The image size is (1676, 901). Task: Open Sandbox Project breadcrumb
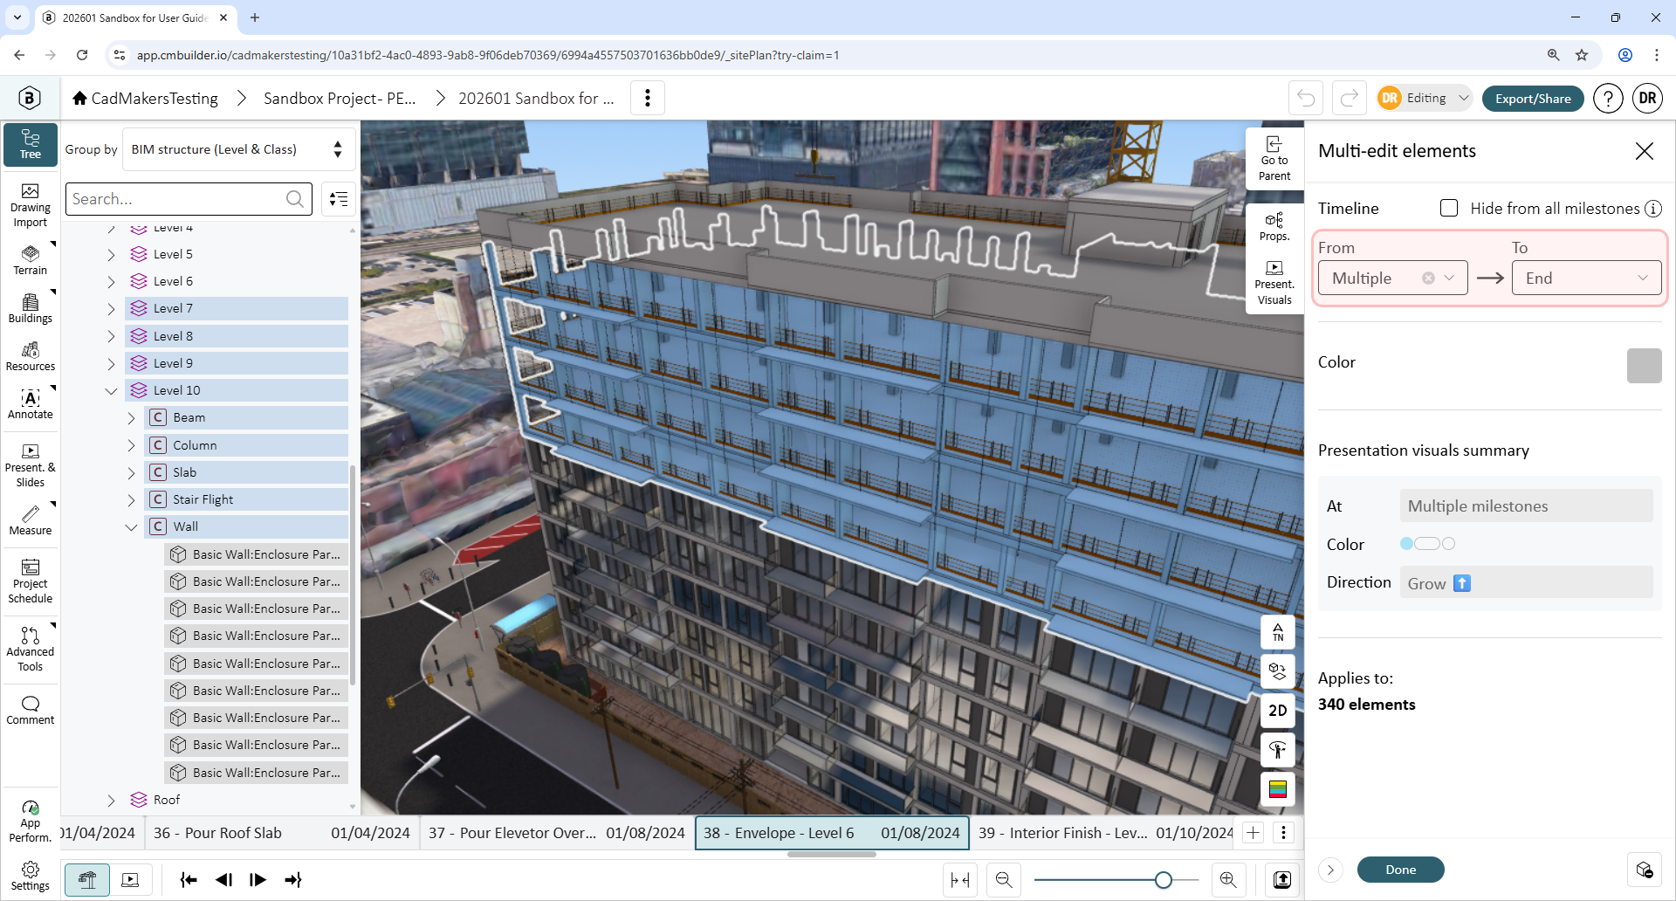click(340, 98)
